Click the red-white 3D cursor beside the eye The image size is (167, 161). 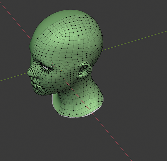53,65
